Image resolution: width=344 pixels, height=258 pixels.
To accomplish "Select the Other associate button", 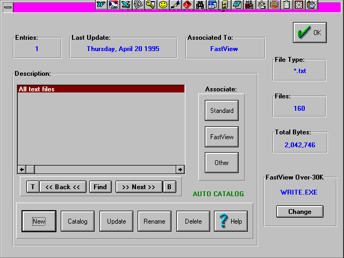I will pyautogui.click(x=221, y=162).
